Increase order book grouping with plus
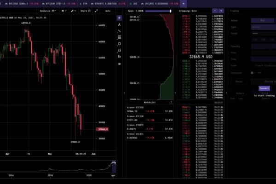Screen dimensions: 276x184 tap(221, 10)
